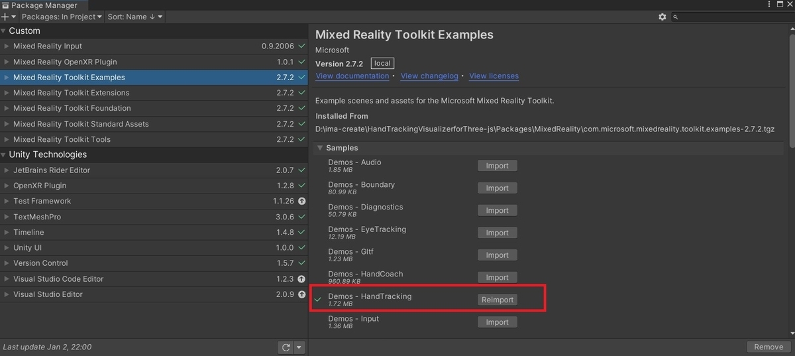Import Demos - Audio sample

click(497, 166)
